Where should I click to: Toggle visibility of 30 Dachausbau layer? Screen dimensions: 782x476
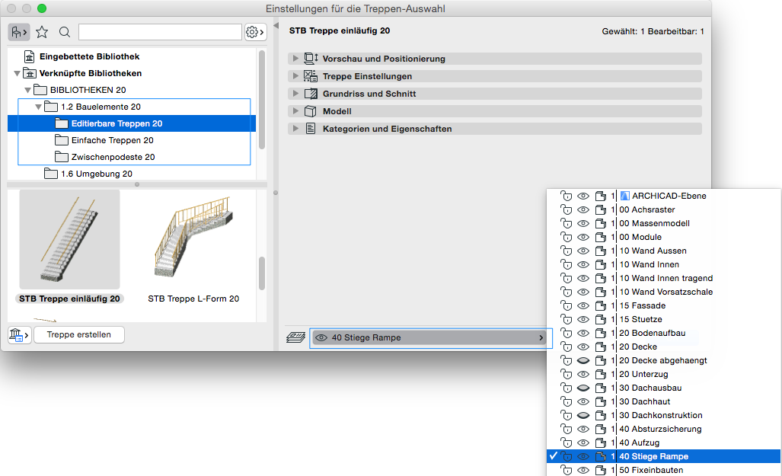click(583, 388)
